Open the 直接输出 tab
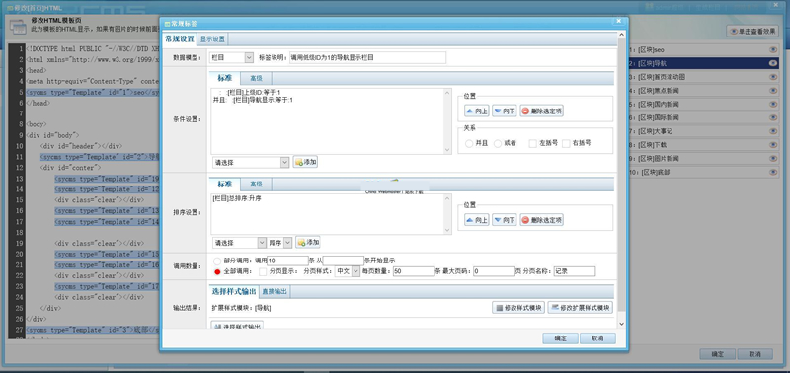This screenshot has width=790, height=373. 275,291
